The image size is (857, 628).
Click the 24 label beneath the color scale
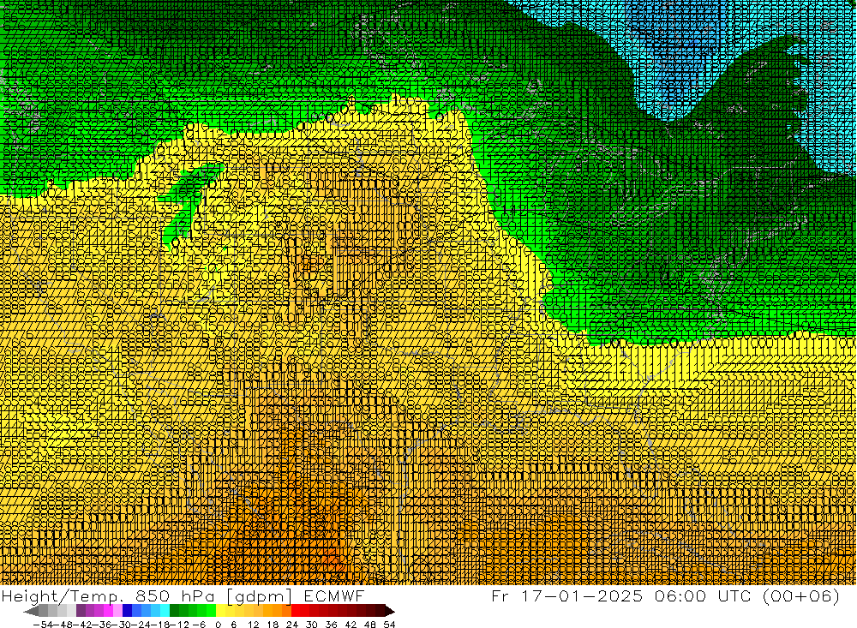coord(294,623)
